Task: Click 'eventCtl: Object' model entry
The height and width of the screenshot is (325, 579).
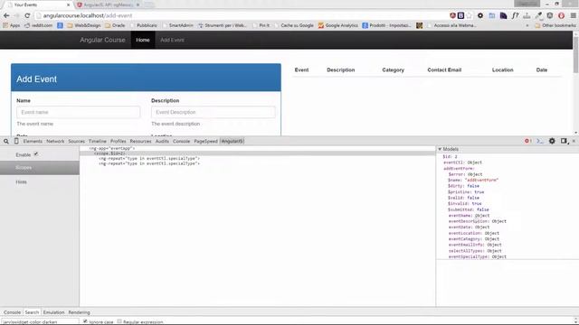Action: (x=462, y=162)
